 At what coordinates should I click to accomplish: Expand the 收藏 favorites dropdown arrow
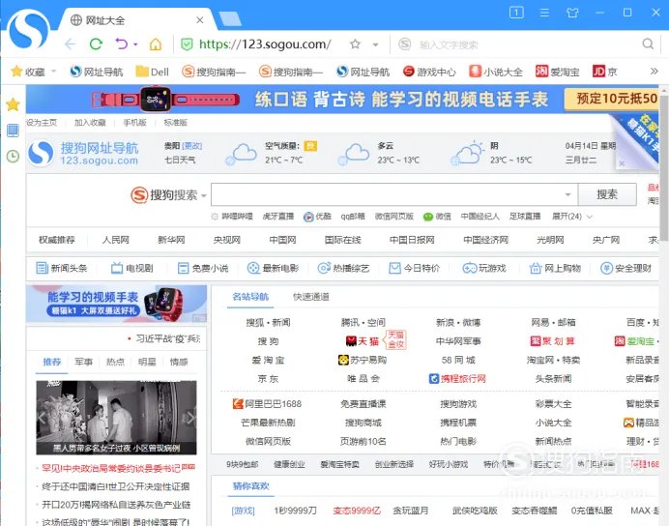pos(54,72)
